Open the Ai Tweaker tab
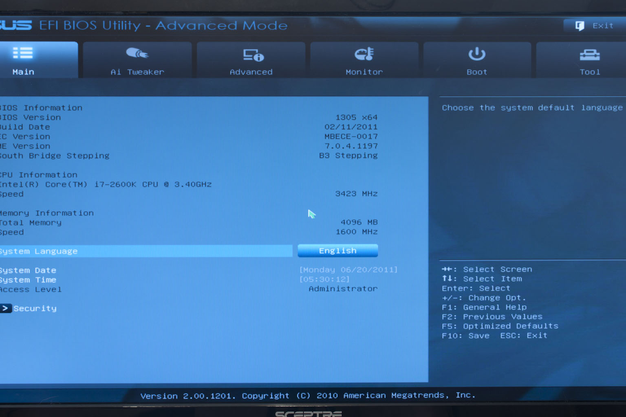 (137, 60)
